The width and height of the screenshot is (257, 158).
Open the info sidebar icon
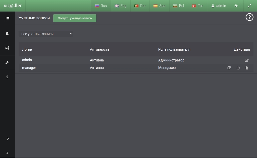(x=7, y=77)
